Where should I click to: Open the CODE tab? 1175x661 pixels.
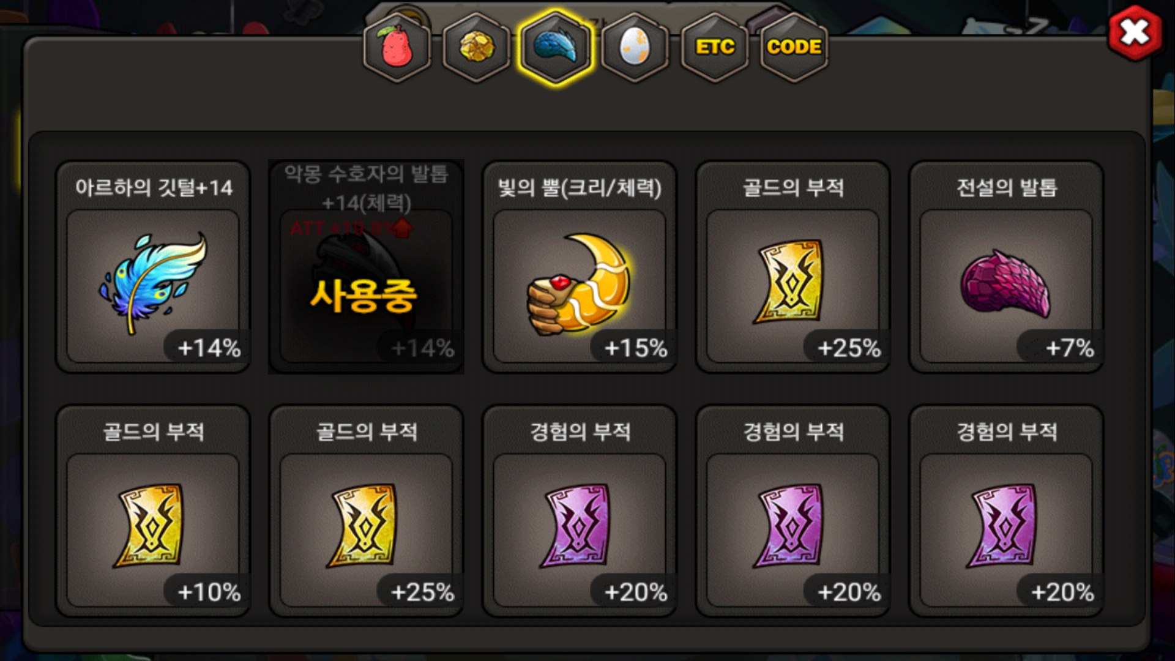pyautogui.click(x=794, y=48)
